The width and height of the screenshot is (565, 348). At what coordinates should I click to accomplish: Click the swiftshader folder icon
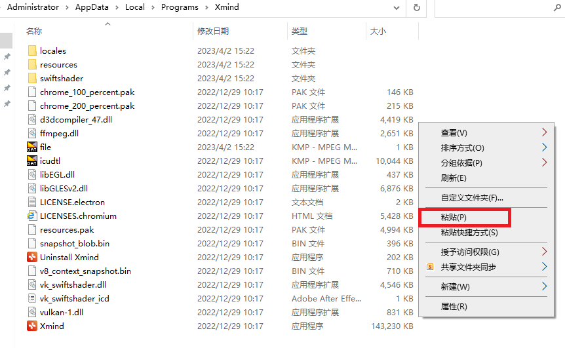point(32,78)
